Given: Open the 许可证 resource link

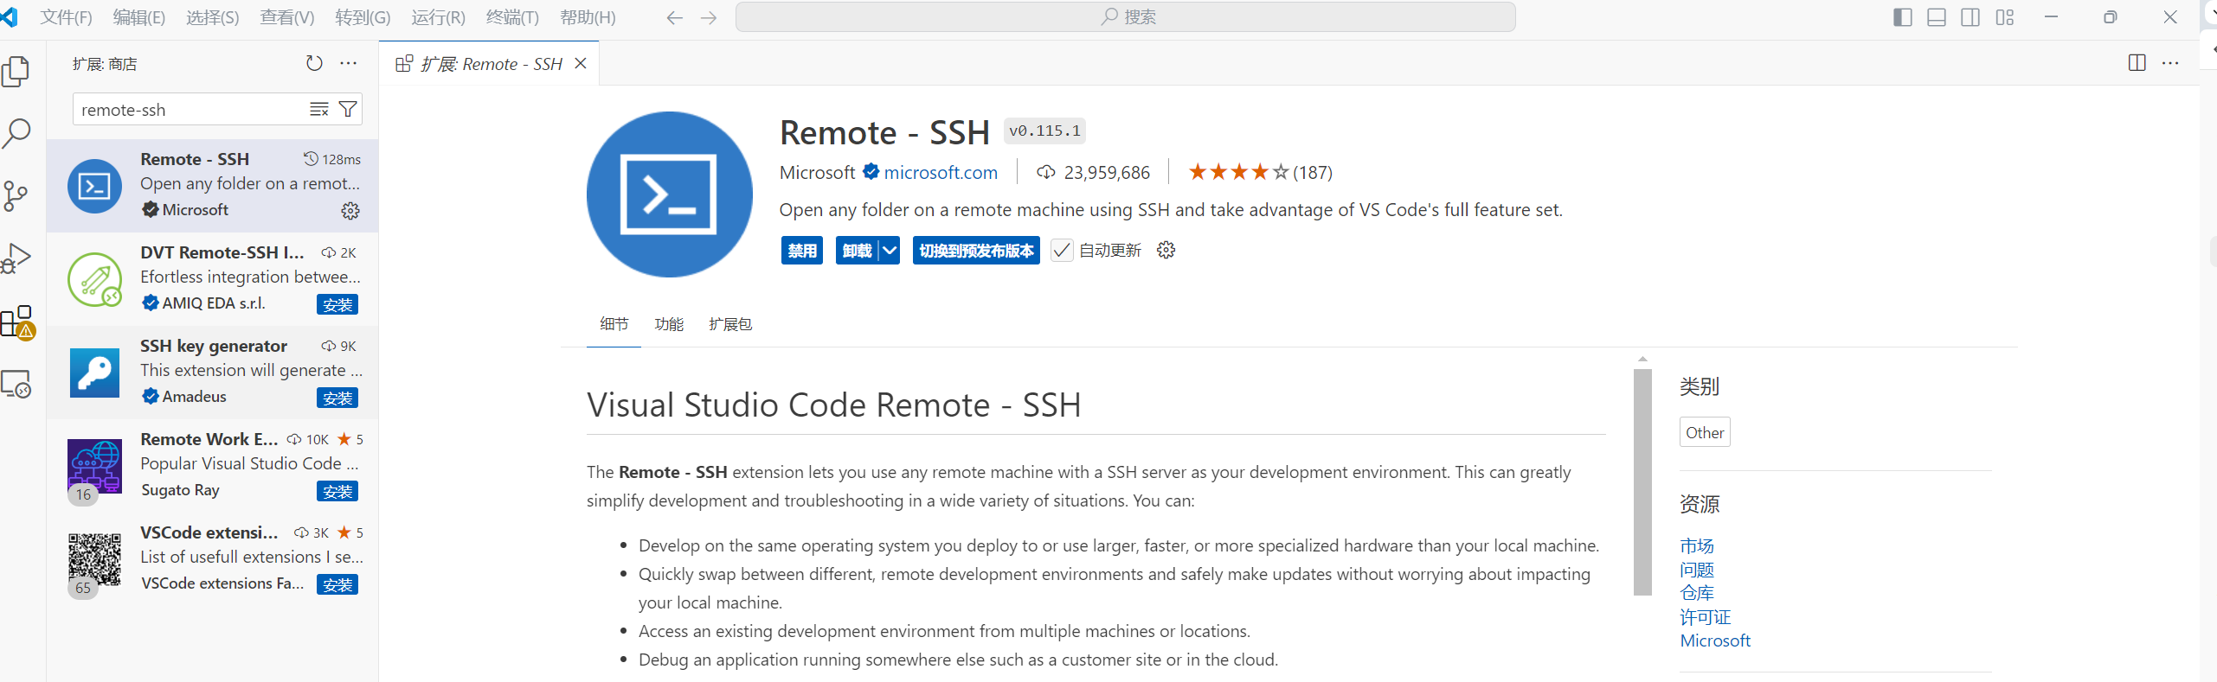Looking at the screenshot, I should pos(1706,617).
